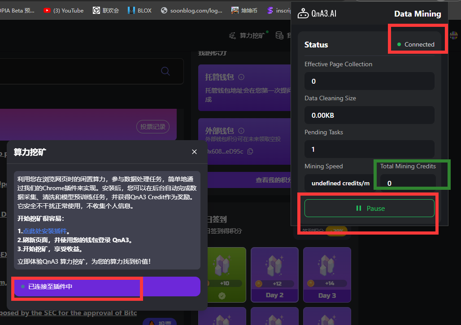The width and height of the screenshot is (461, 325).
Task: Click the 托管钱包 card
Action: pyautogui.click(x=244, y=88)
